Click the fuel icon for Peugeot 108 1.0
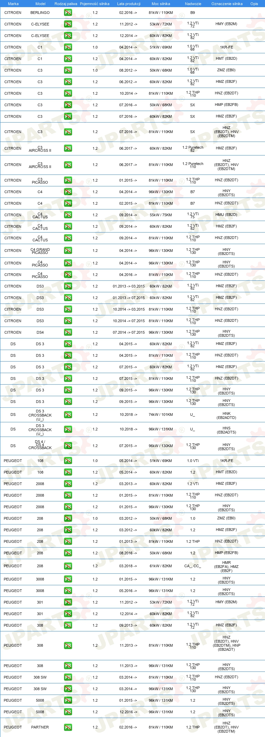 coord(68,461)
